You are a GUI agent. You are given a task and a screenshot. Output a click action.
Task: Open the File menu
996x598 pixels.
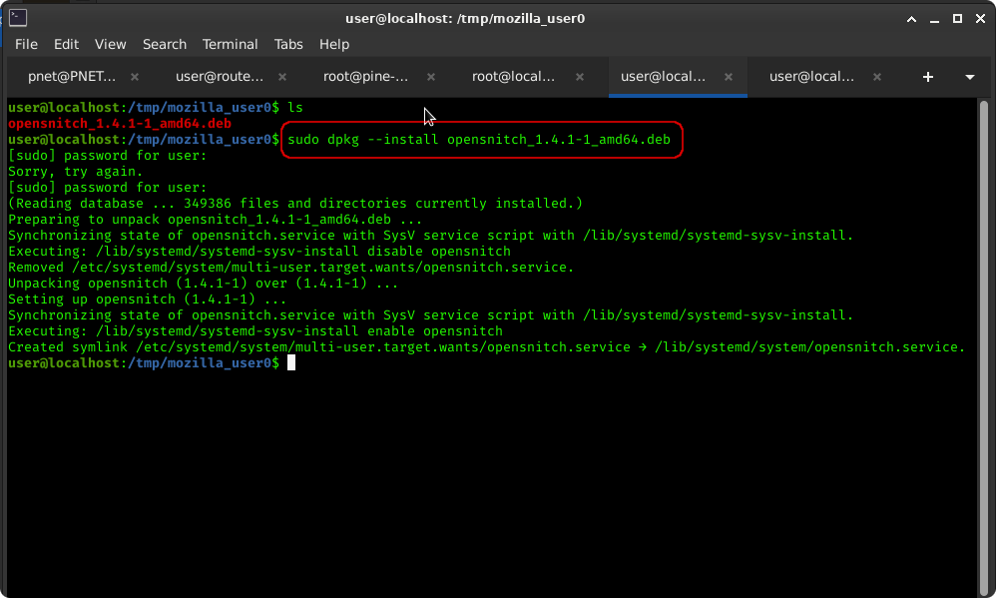coord(26,45)
